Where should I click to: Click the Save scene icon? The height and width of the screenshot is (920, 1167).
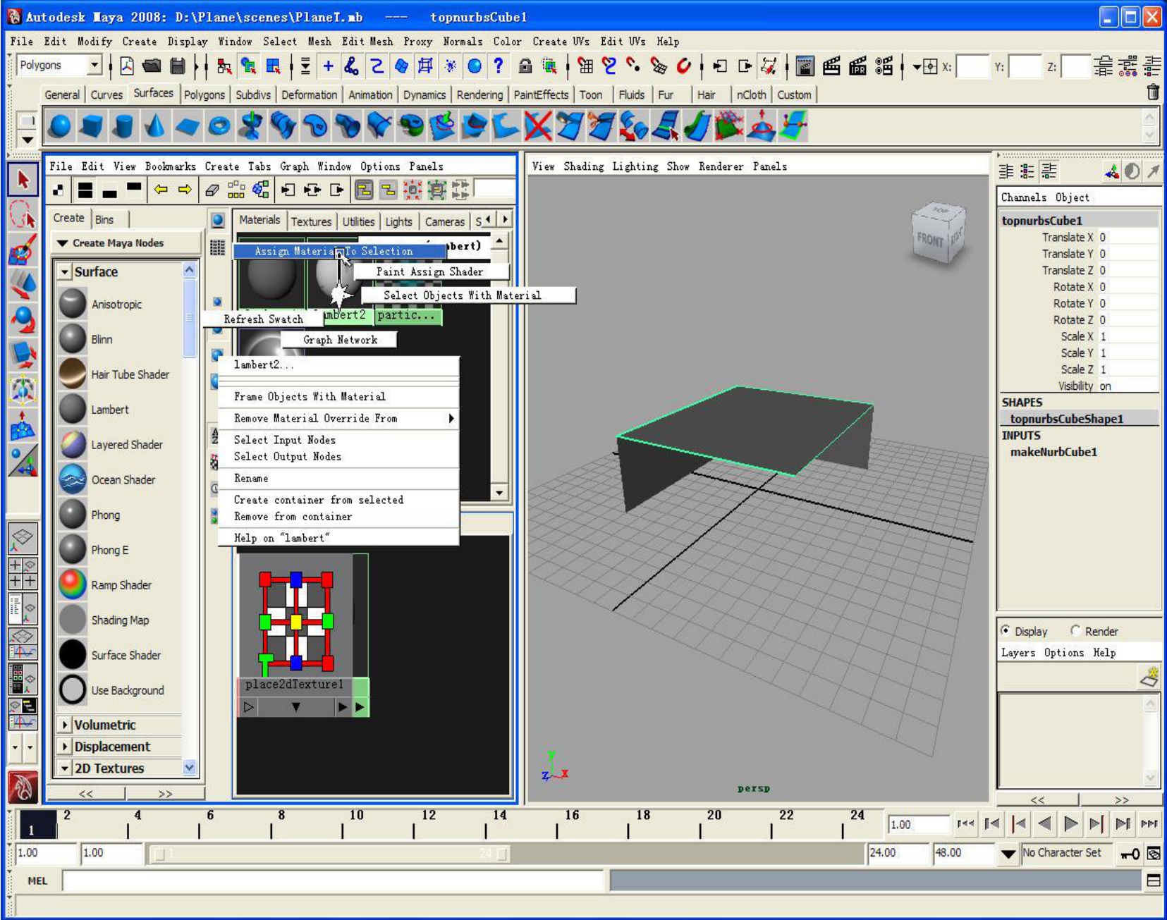178,66
